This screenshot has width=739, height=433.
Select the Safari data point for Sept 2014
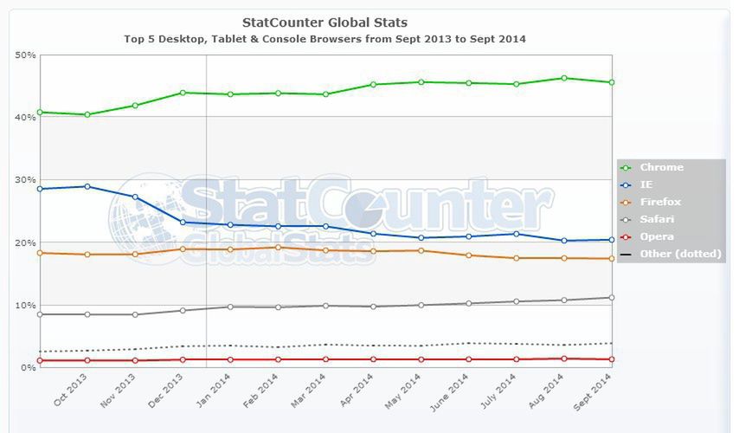point(612,298)
